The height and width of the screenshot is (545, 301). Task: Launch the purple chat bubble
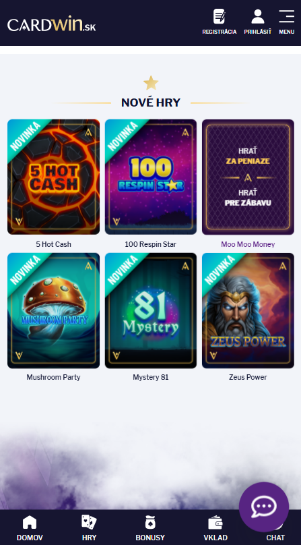tap(264, 507)
